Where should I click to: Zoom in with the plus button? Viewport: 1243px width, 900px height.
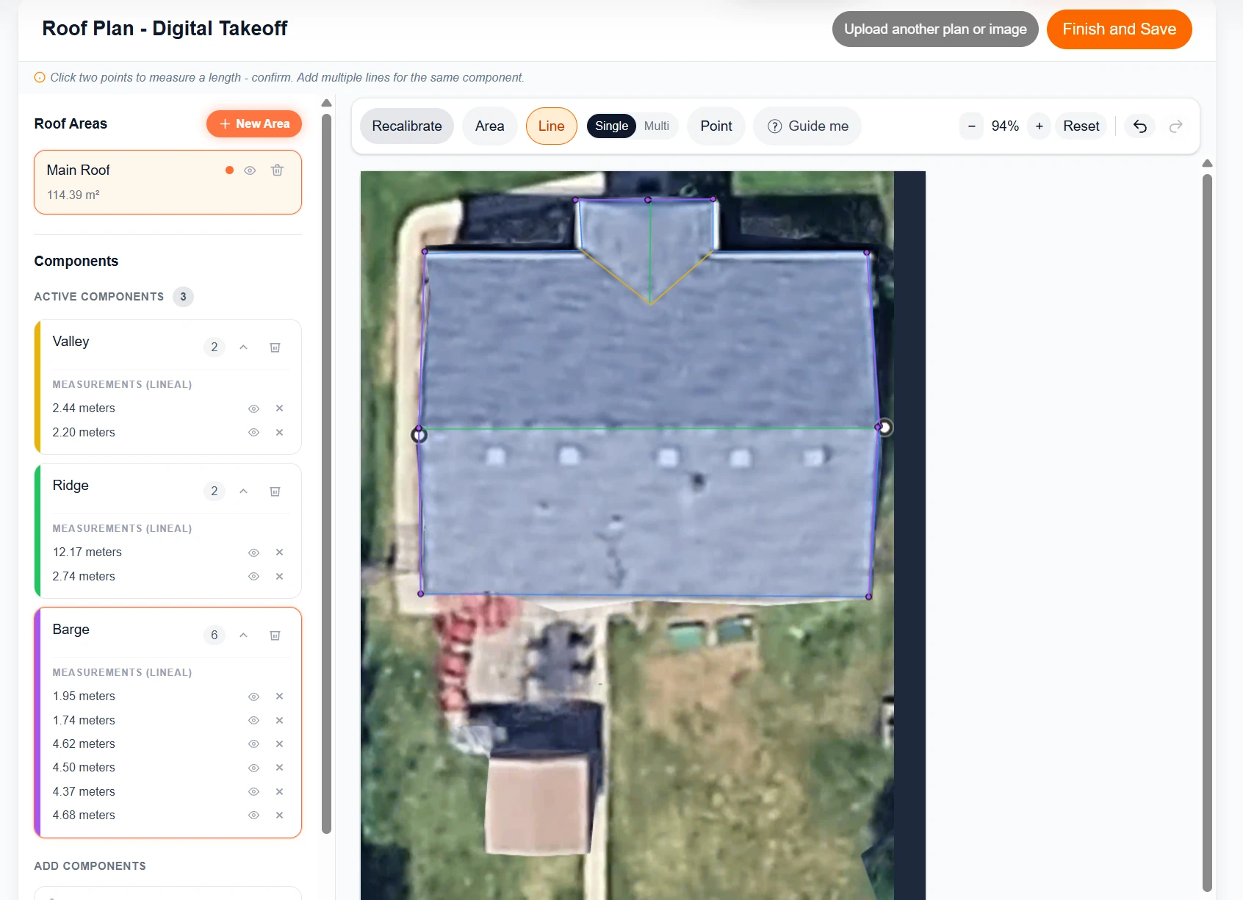point(1040,126)
